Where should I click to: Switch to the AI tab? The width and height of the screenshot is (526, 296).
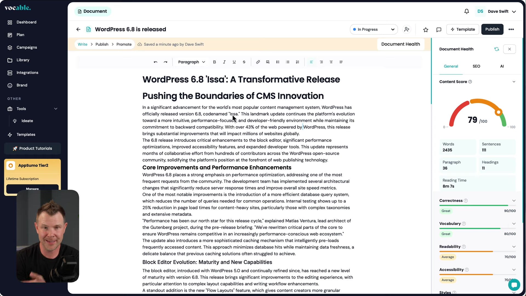pos(502,66)
